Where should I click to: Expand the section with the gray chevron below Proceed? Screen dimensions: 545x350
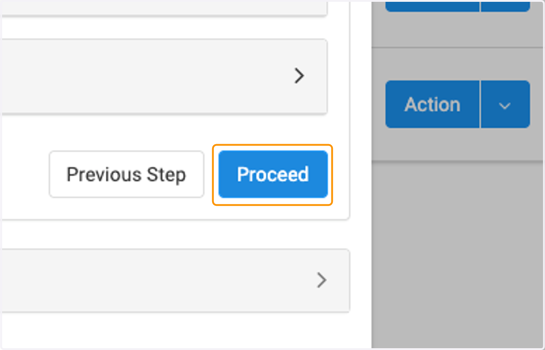322,280
